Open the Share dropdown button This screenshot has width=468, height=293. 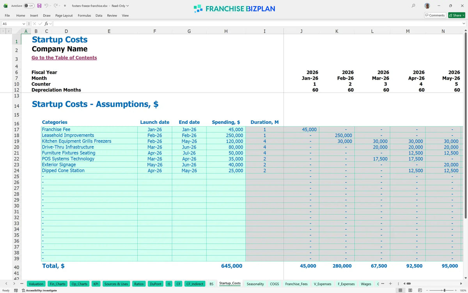tap(457, 15)
